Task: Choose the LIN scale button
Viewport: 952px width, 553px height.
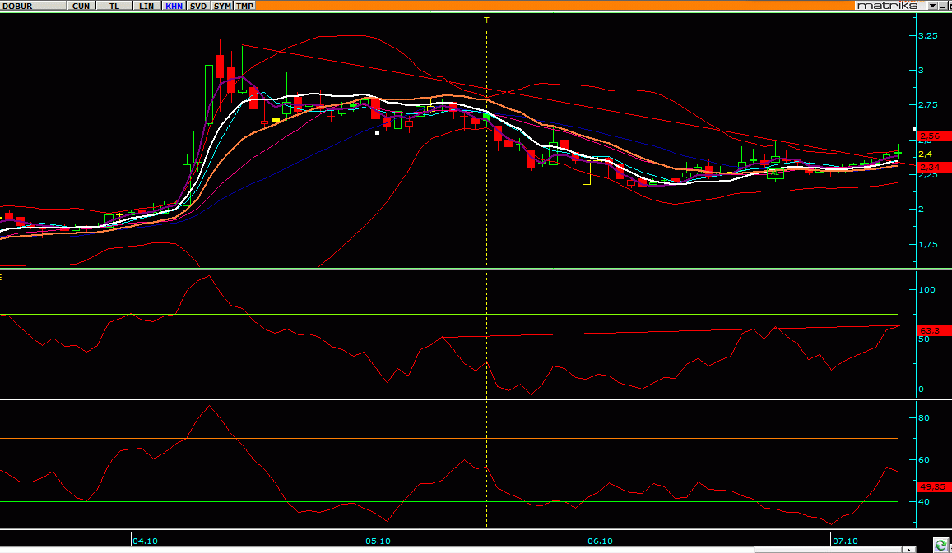Action: tap(147, 6)
